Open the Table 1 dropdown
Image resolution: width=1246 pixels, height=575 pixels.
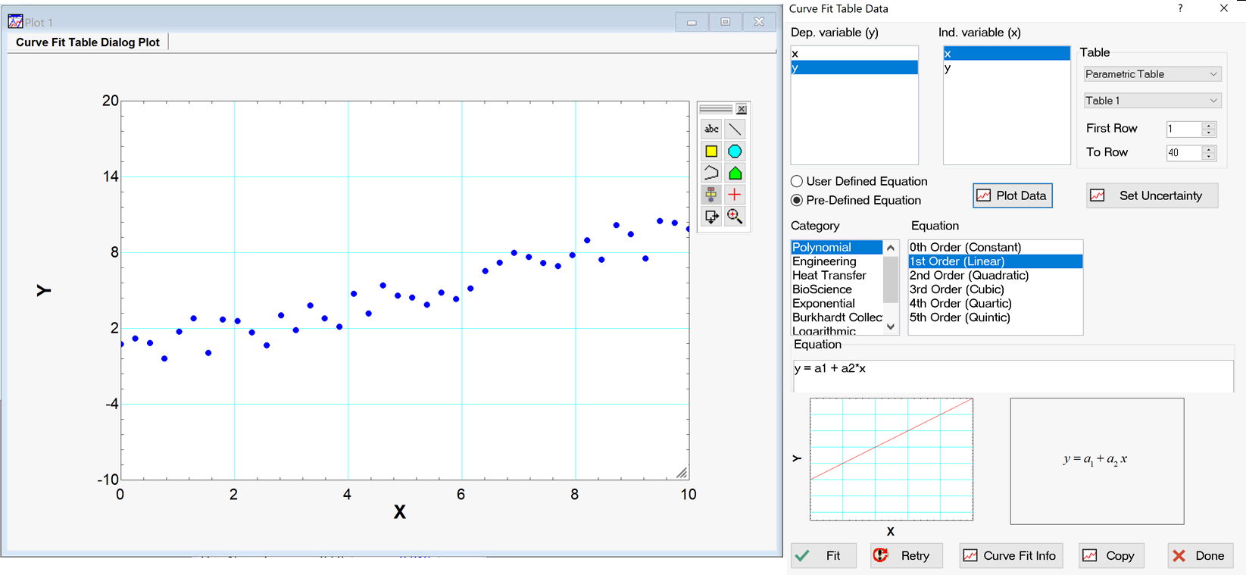click(1151, 101)
